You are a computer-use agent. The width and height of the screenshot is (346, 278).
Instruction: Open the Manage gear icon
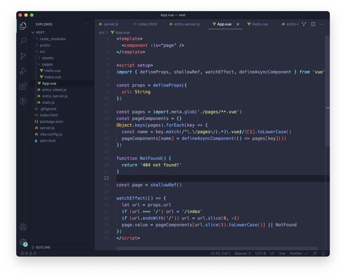coord(23,242)
